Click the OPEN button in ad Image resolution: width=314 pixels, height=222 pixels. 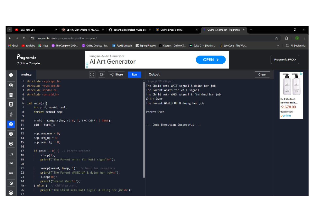coord(211,60)
